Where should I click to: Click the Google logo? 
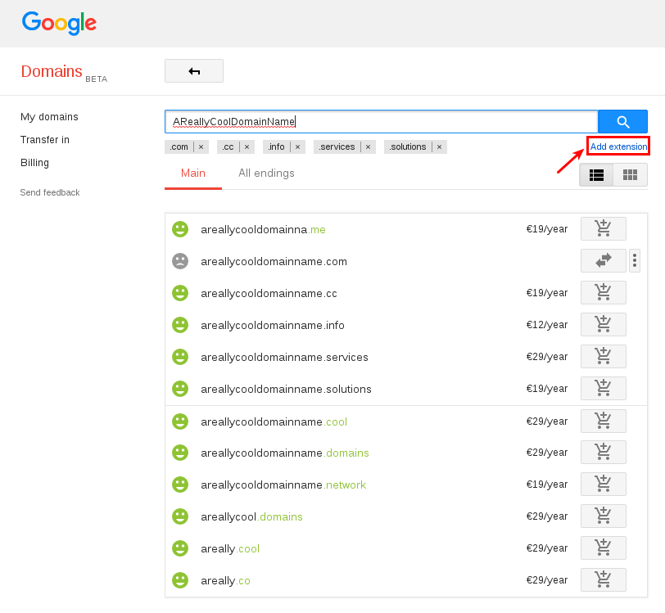(58, 24)
